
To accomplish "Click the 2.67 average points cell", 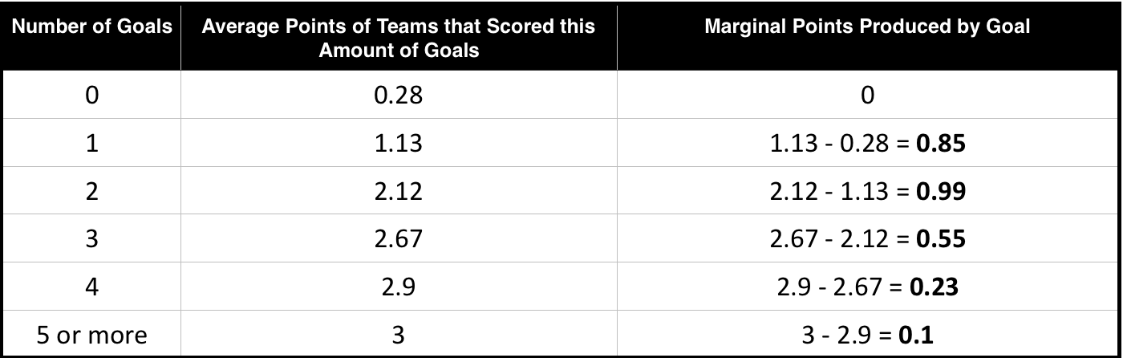I will [x=399, y=238].
